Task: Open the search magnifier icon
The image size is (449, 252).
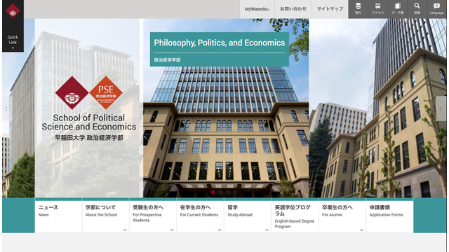Action: click(x=417, y=9)
